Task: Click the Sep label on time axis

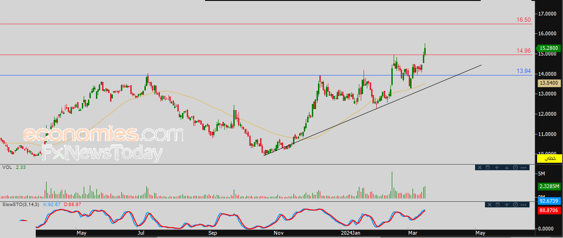Action: tap(213, 233)
